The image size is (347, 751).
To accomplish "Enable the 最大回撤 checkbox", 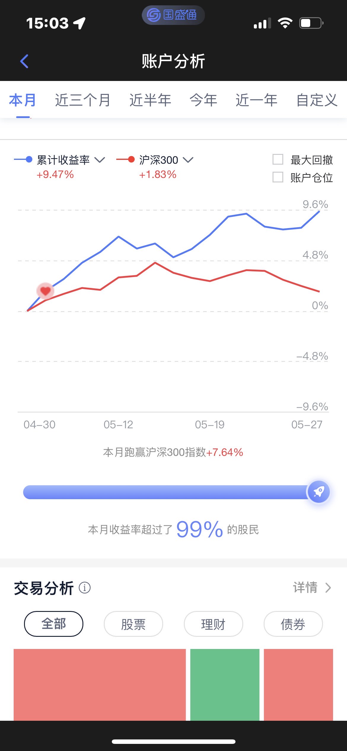I will point(278,159).
